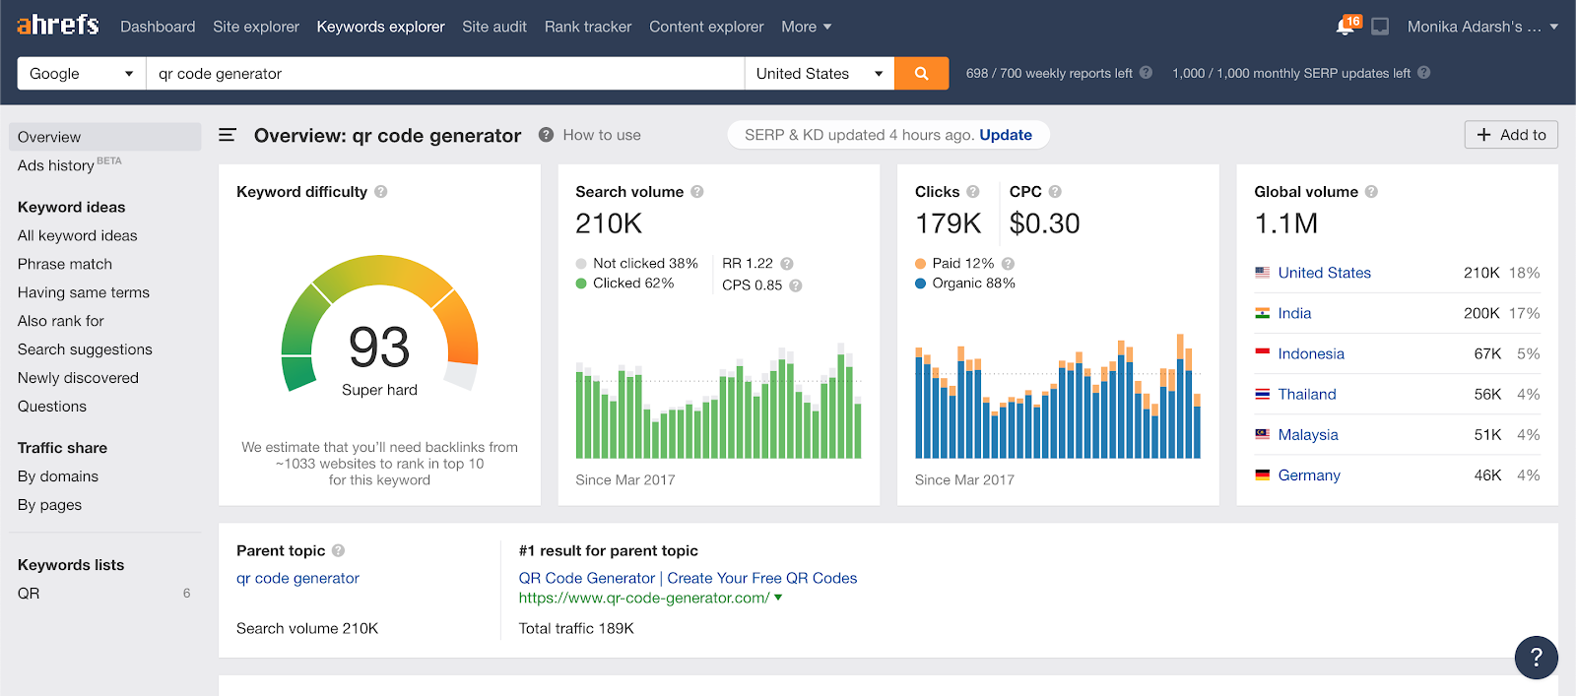Click the help icon next to Keyword difficulty

click(x=381, y=192)
